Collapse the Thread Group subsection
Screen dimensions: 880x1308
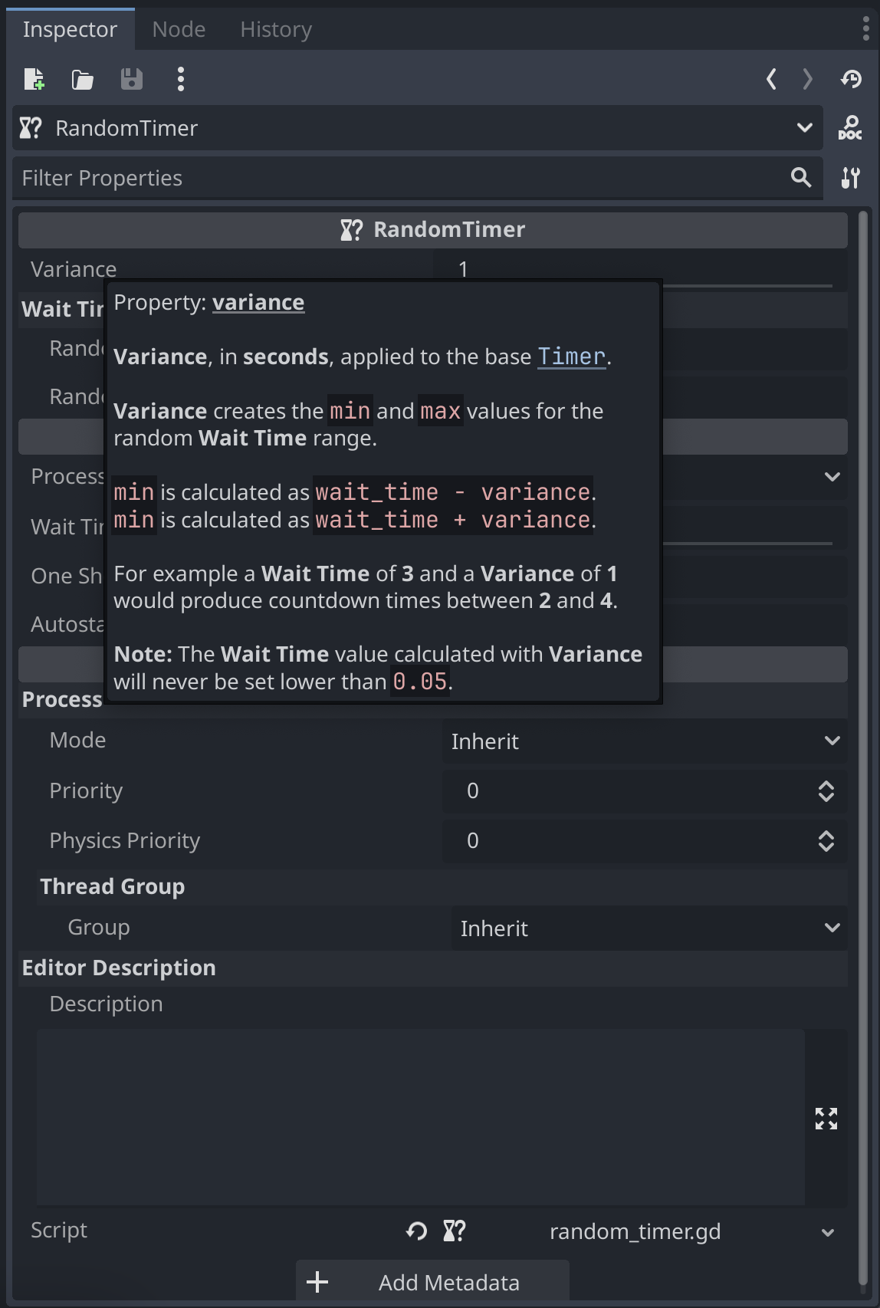443,886
